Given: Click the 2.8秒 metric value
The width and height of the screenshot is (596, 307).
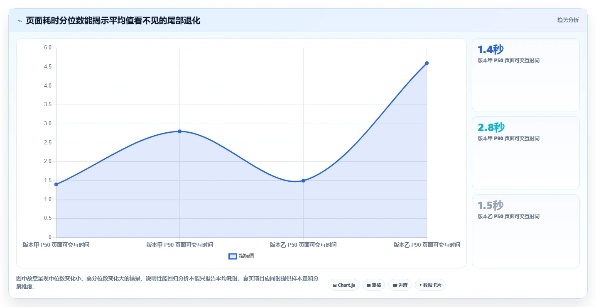Looking at the screenshot, I should click(x=491, y=128).
